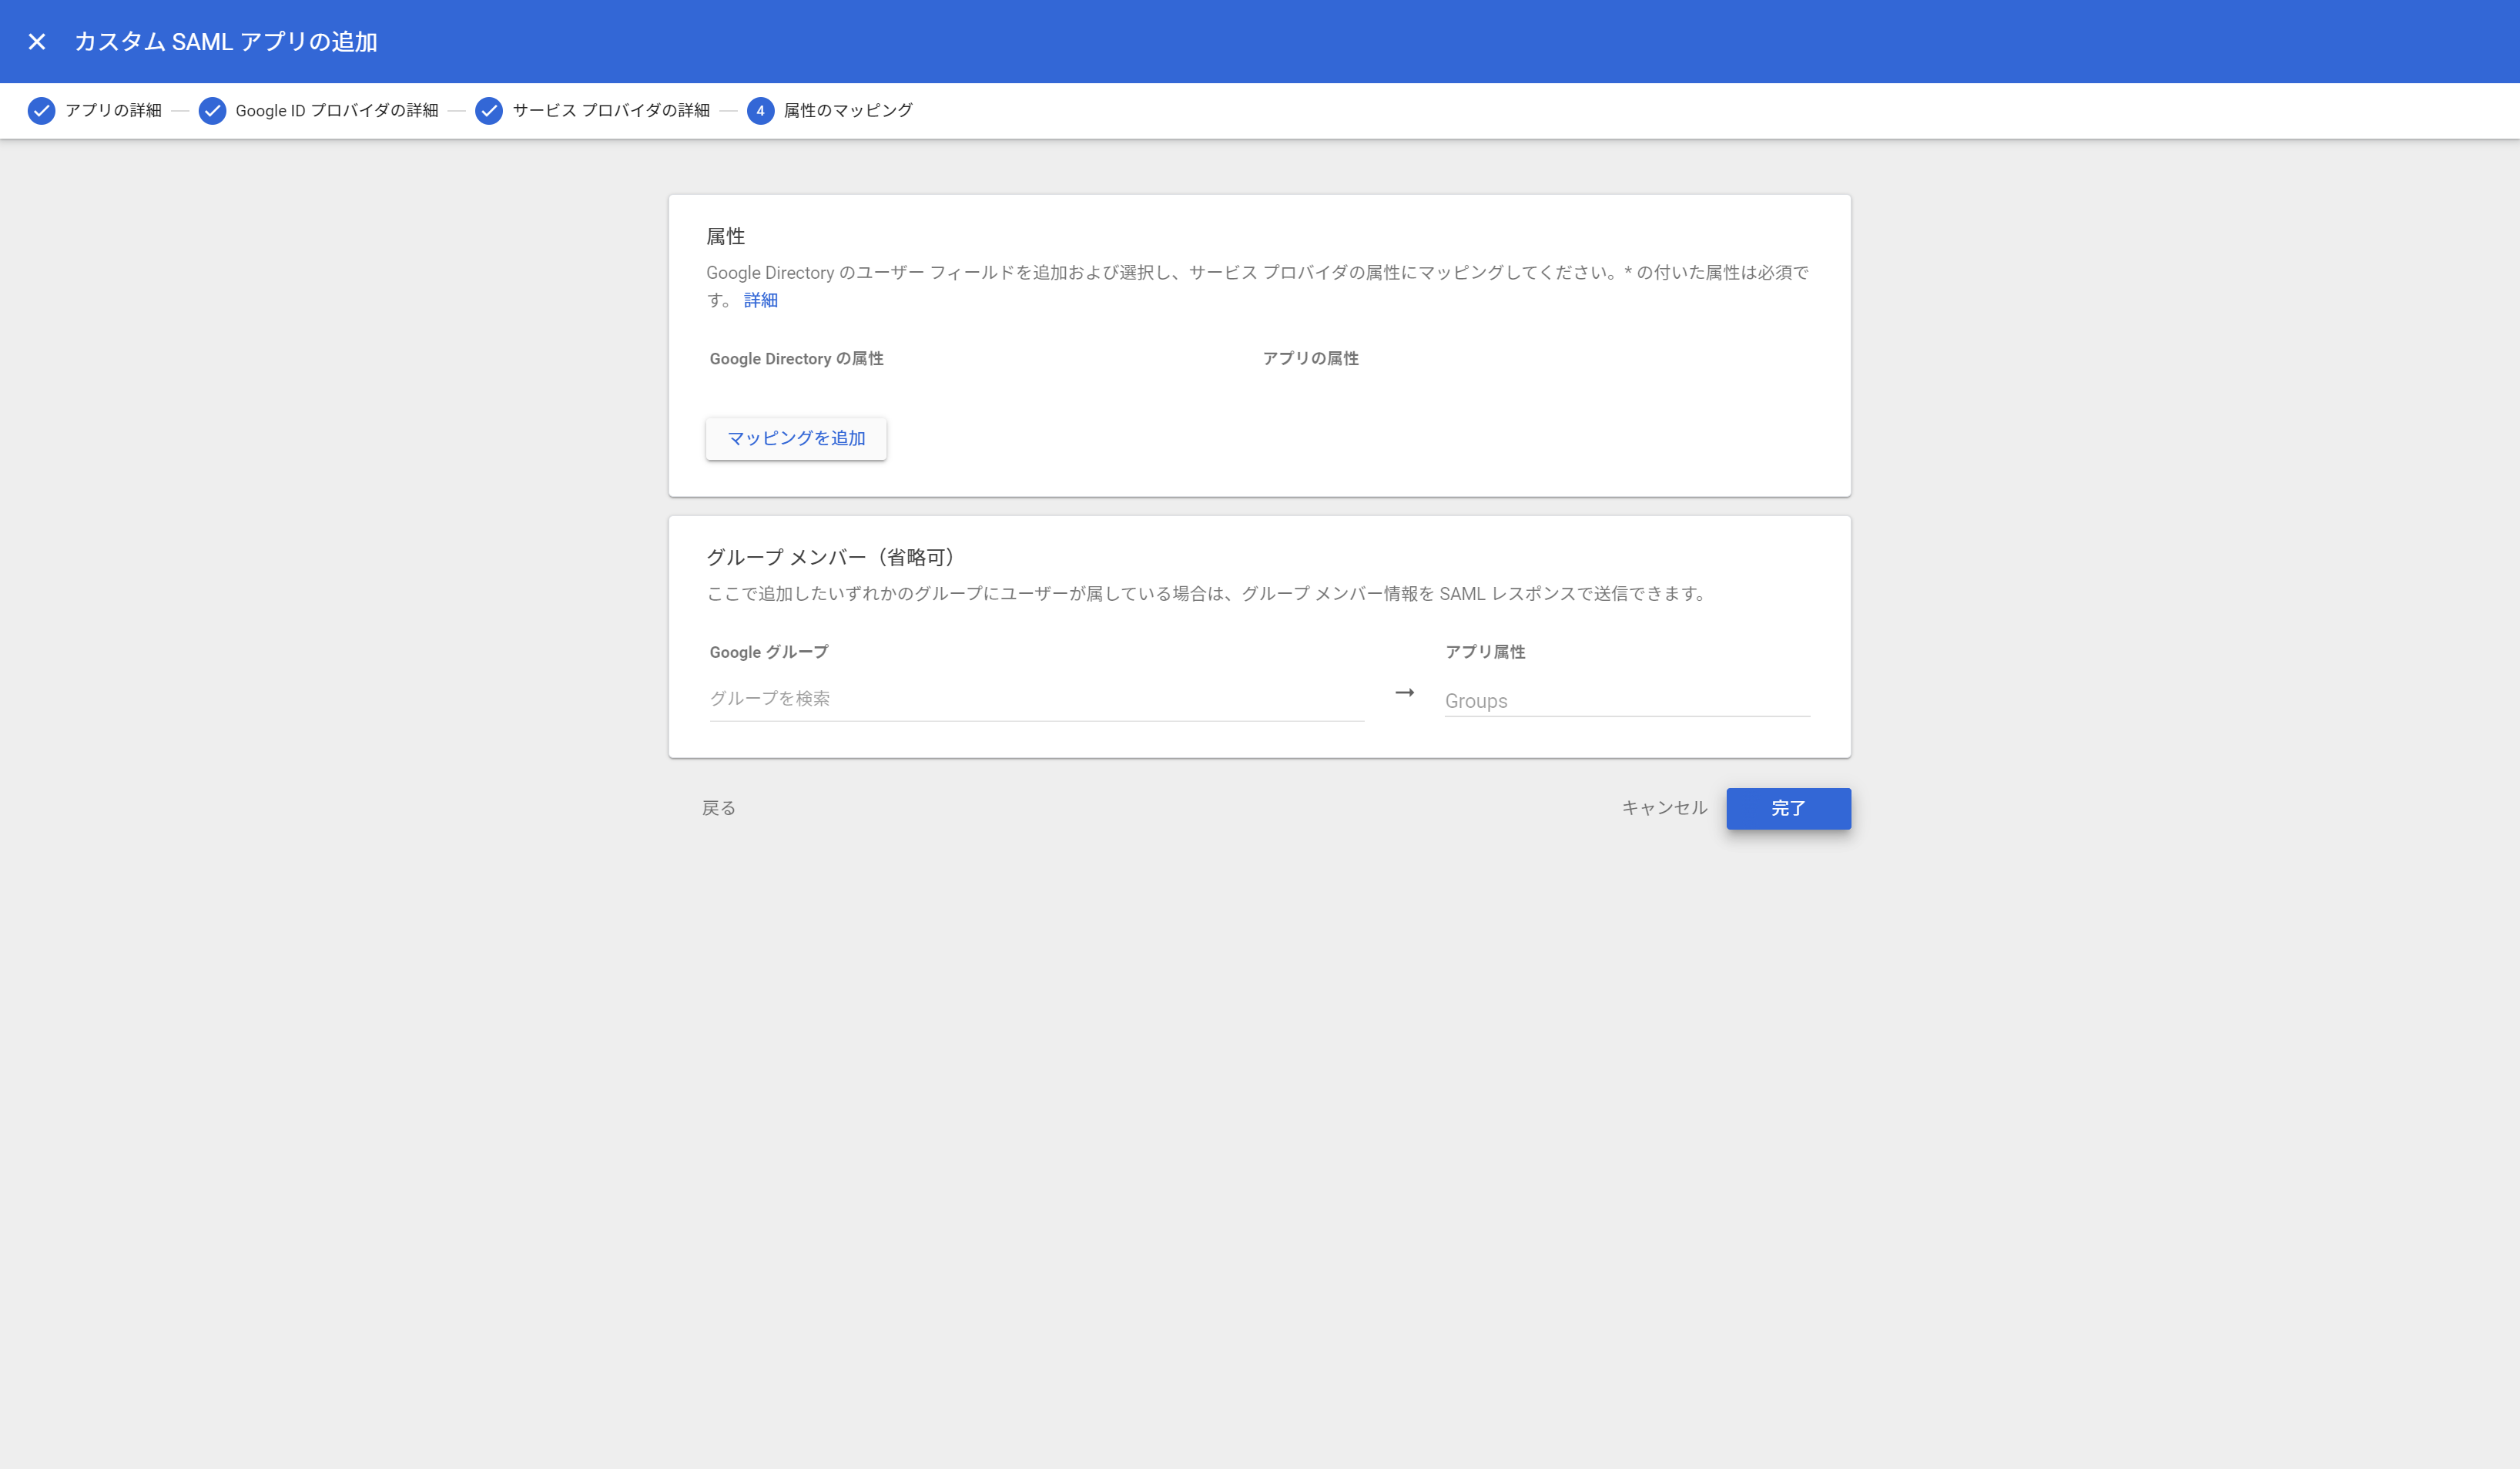Click 戻る to go back
The height and width of the screenshot is (1469, 2520).
pos(719,808)
